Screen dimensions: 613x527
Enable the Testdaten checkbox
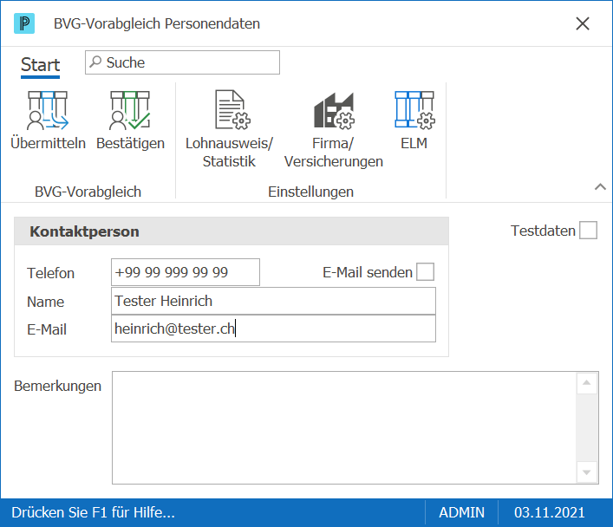588,231
